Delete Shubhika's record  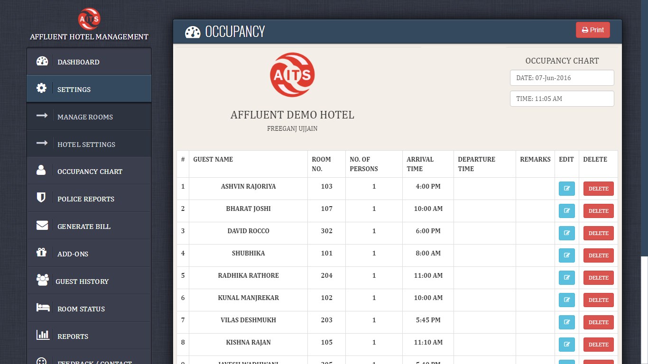(x=599, y=255)
